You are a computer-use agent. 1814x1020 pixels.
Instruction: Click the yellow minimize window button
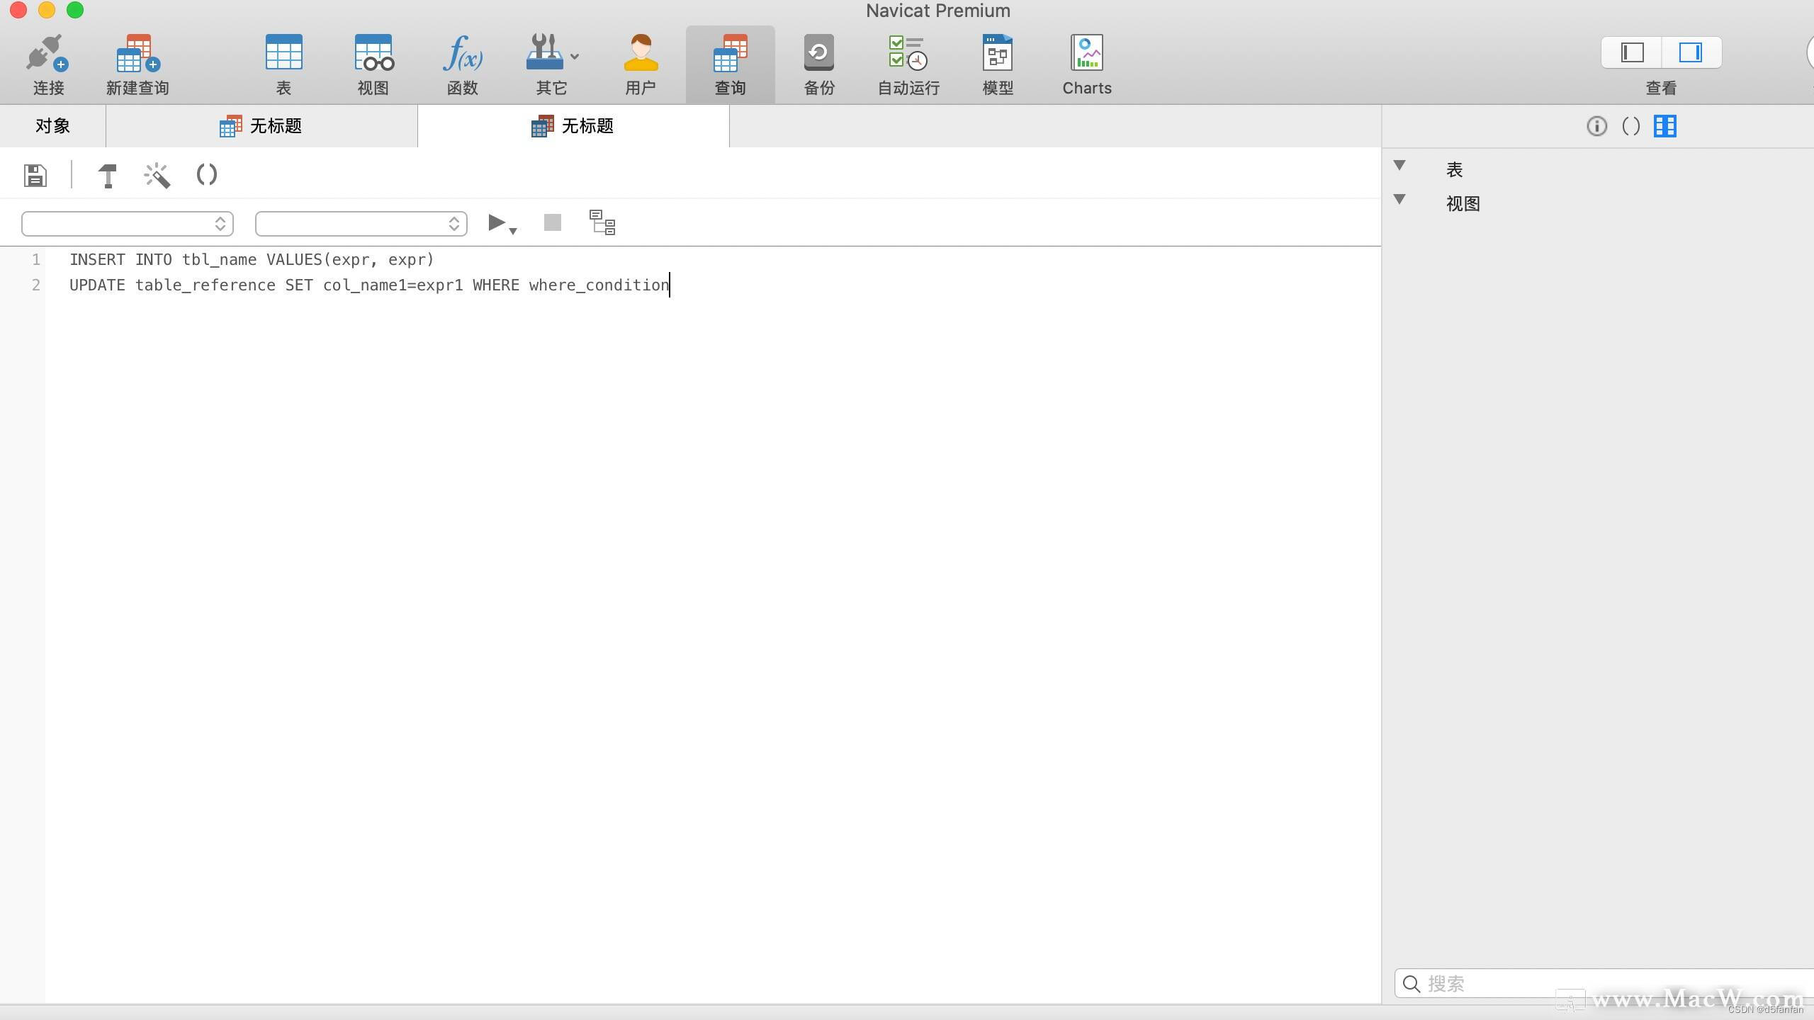point(47,10)
